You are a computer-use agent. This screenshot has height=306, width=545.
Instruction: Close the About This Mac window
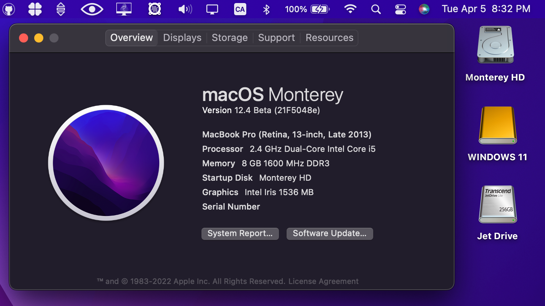coord(24,38)
